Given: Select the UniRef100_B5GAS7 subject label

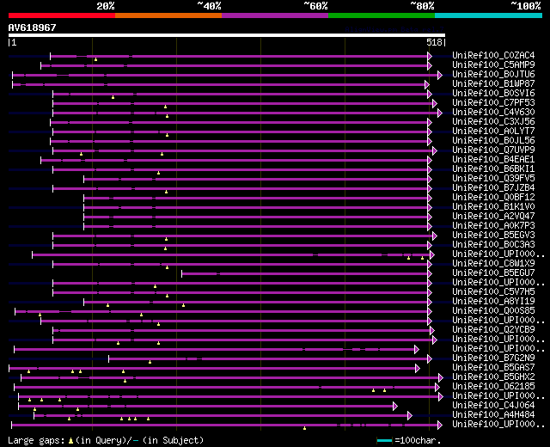Looking at the screenshot, I should tap(493, 368).
